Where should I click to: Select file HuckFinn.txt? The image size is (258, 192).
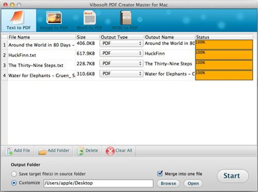22,55
